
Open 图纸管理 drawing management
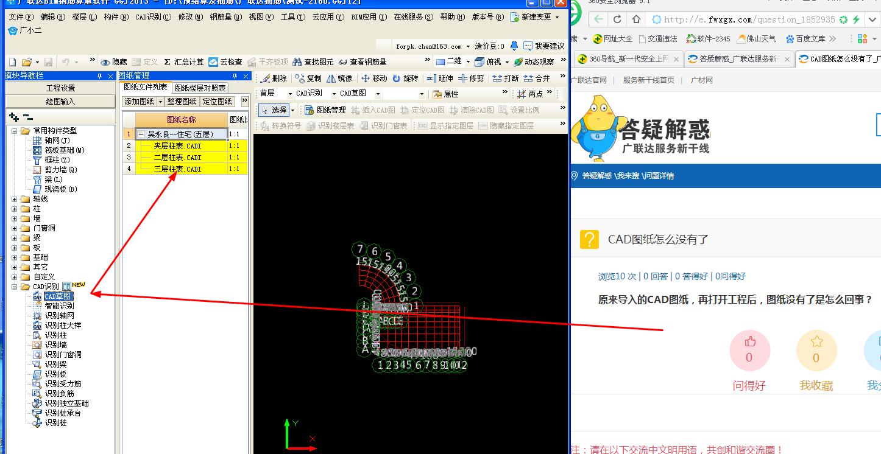[325, 110]
